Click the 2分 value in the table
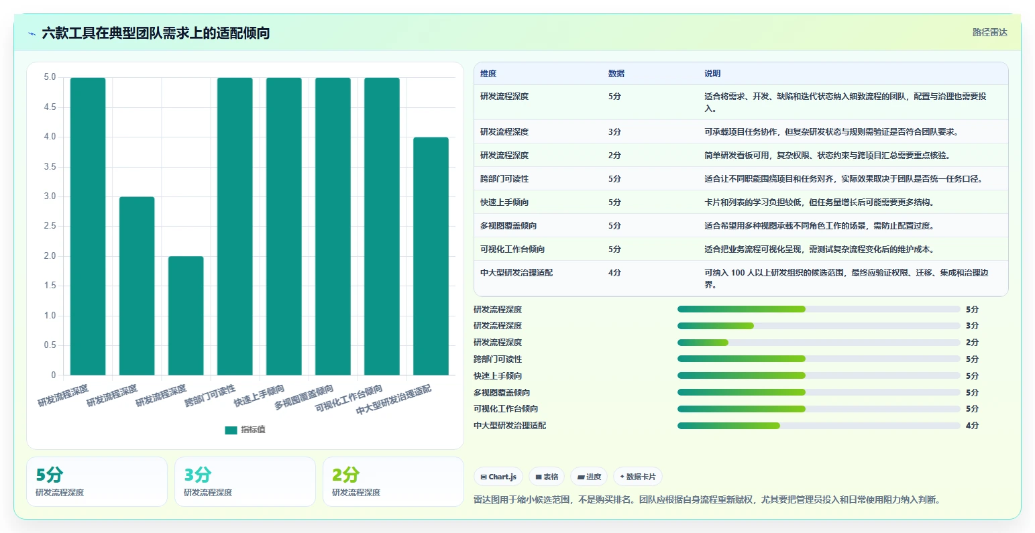 [614, 156]
